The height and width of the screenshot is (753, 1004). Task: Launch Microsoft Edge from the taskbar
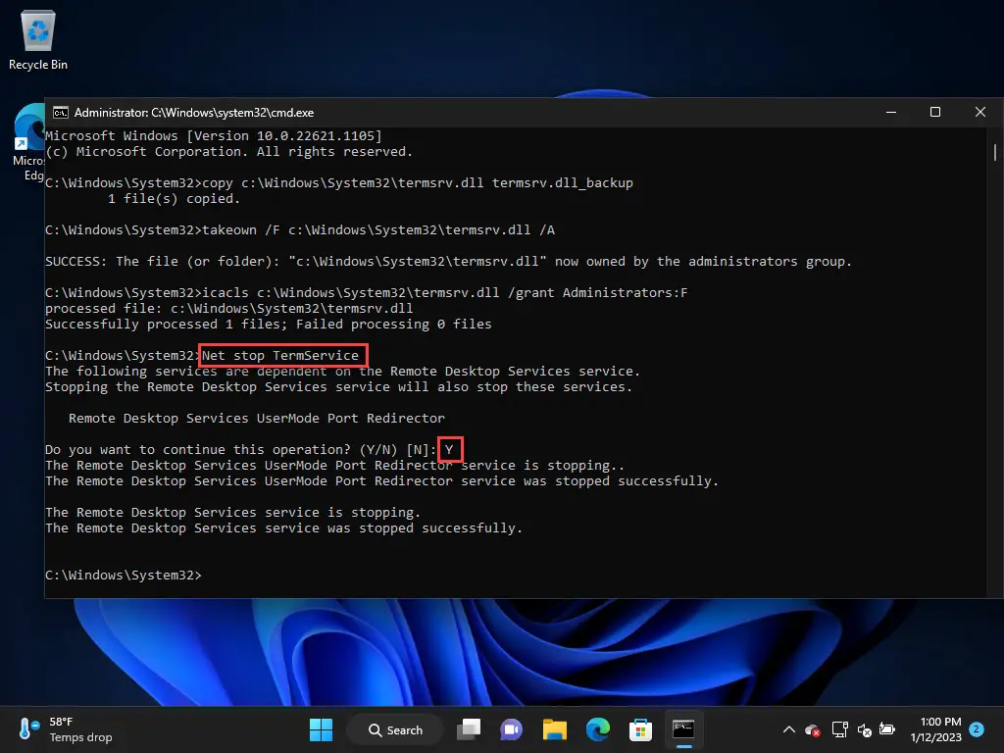coord(597,729)
